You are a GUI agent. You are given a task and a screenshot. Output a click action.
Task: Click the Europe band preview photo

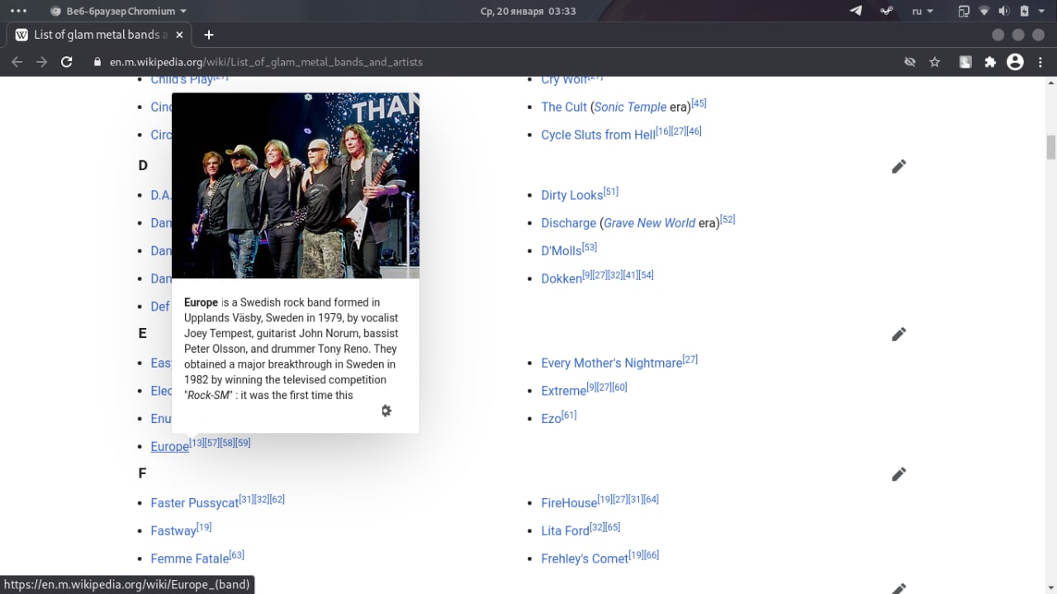[296, 185]
